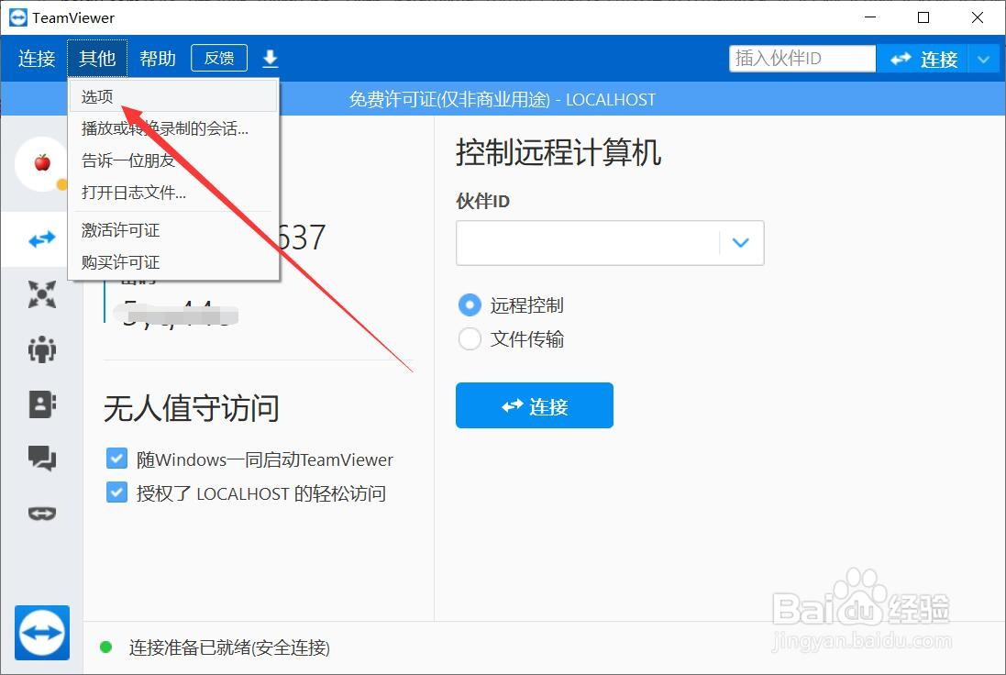The width and height of the screenshot is (1006, 675).
Task: Click the 插入伙伴ID input field
Action: point(802,59)
